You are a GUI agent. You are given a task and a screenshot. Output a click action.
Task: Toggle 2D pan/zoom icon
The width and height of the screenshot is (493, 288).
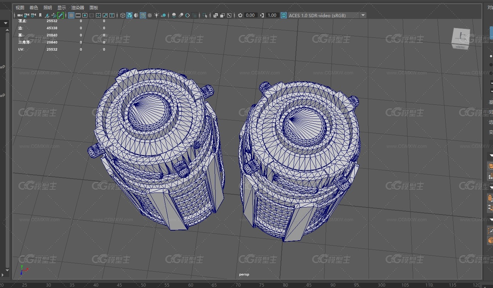pos(54,15)
